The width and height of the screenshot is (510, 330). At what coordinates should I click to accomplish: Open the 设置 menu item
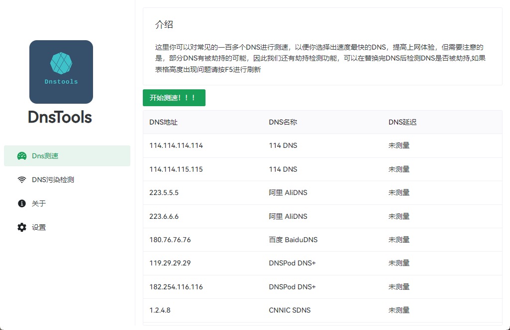pos(67,227)
